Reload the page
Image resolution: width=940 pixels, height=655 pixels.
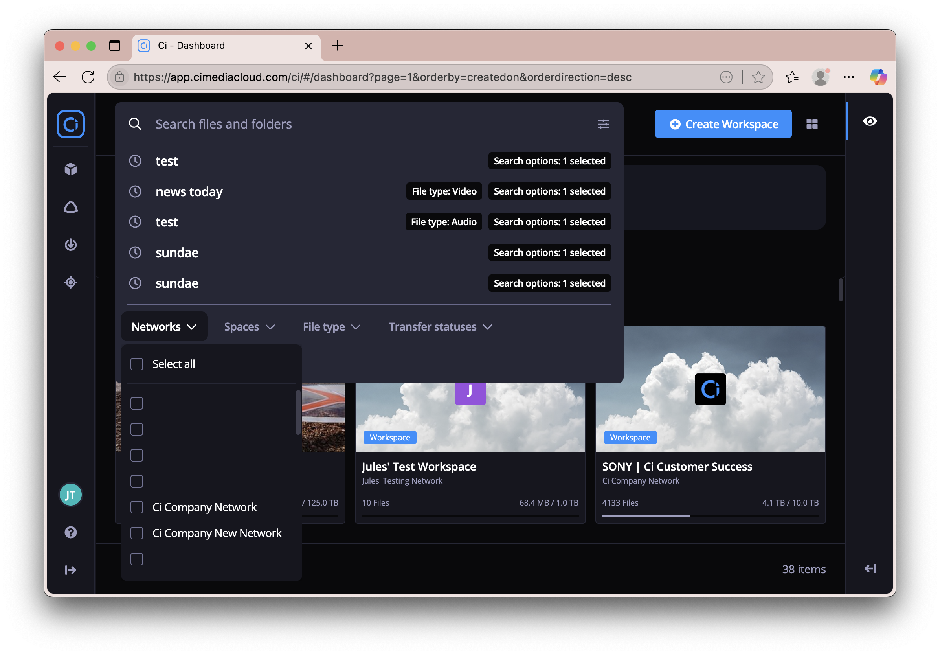[x=88, y=77]
